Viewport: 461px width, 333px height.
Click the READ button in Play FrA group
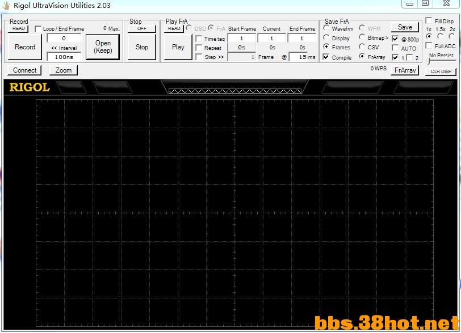point(174,29)
